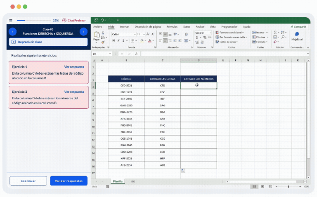The width and height of the screenshot is (317, 197).
Task: Click the merge and center cells icon
Action: coord(186,40)
